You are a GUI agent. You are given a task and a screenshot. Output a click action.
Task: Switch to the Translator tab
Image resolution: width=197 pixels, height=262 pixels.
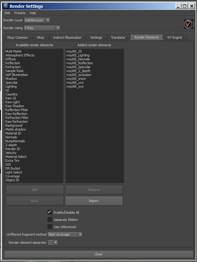[x=118, y=38]
